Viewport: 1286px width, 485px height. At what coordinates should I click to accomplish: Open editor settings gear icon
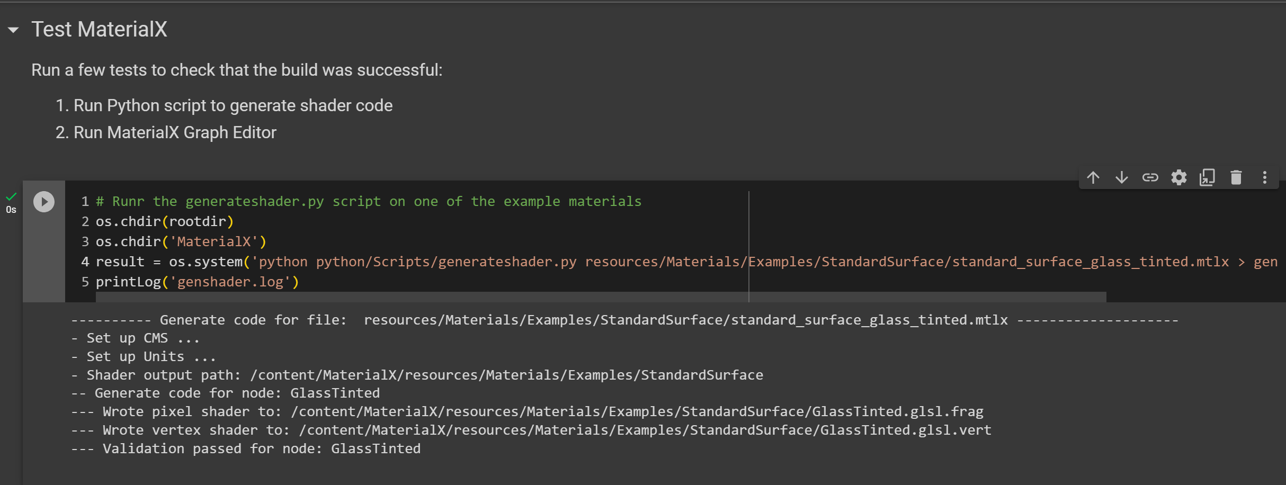pos(1179,177)
